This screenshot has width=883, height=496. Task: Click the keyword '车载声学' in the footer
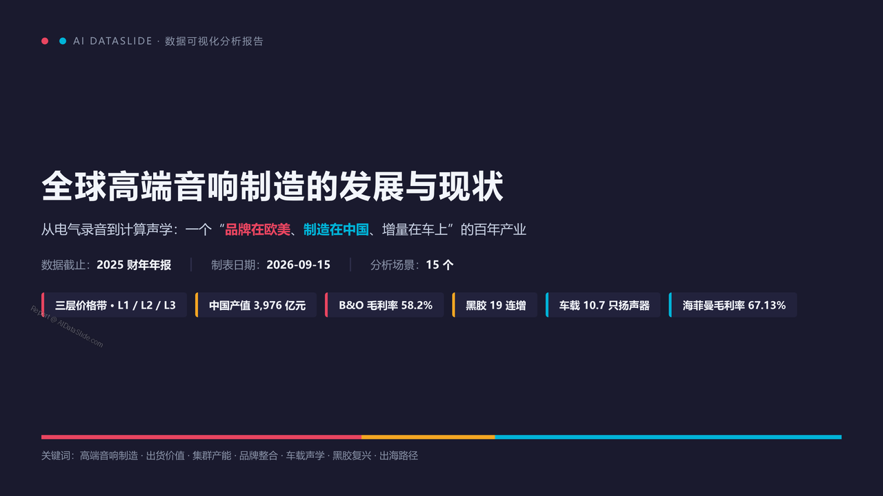(x=305, y=455)
